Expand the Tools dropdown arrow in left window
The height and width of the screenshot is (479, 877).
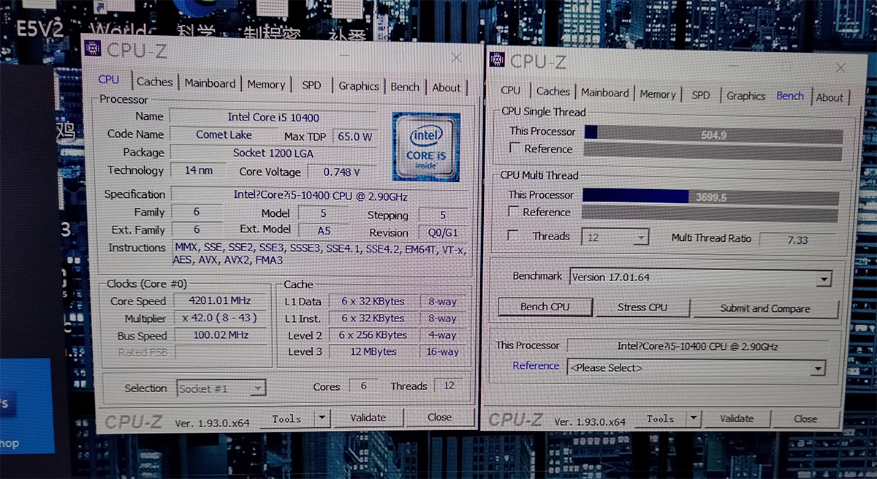322,418
